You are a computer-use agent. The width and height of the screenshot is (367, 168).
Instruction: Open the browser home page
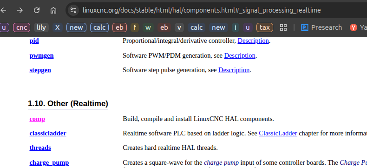[x=53, y=10]
